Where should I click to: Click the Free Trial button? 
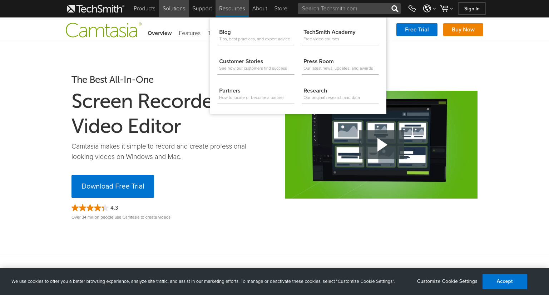[x=417, y=30]
